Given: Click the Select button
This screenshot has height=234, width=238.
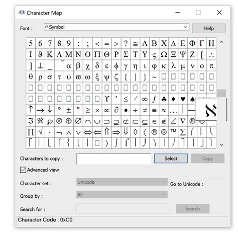Looking at the screenshot, I should point(171,159).
